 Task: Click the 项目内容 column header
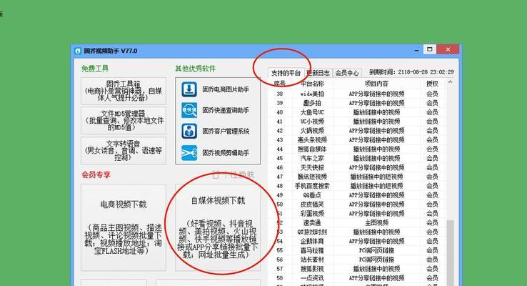click(x=376, y=84)
